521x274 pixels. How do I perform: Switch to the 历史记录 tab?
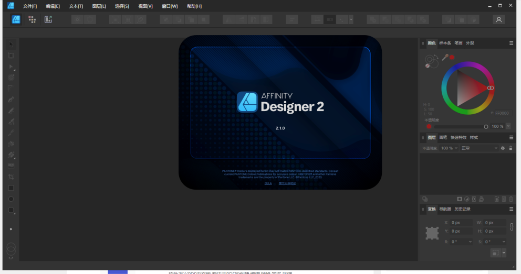coord(462,209)
